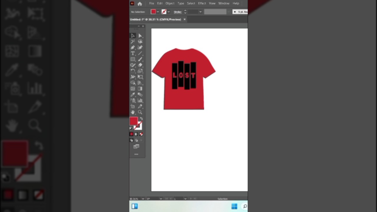Viewport: 377px width, 212px height.
Task: Pick the Rectangle tool
Action: click(x=133, y=59)
